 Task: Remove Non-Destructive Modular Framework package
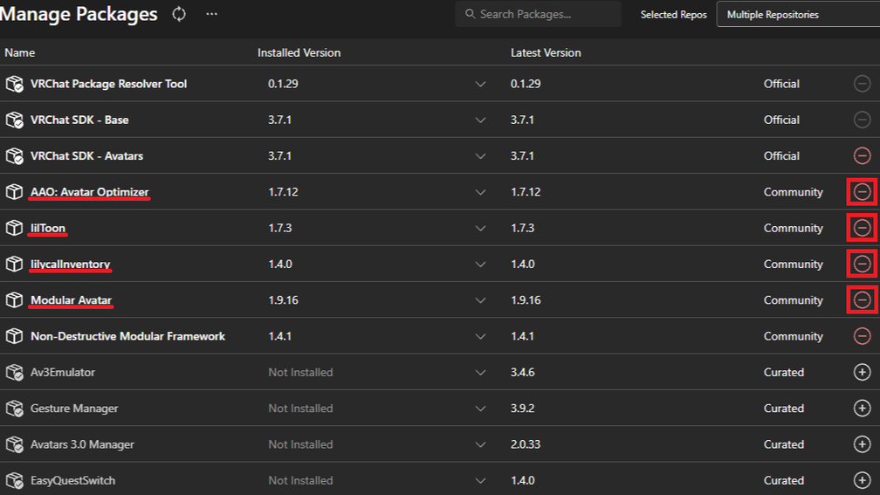tap(862, 336)
